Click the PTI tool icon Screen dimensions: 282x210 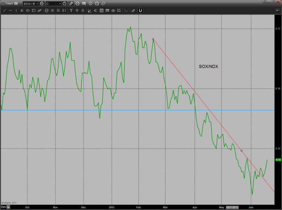(119, 11)
